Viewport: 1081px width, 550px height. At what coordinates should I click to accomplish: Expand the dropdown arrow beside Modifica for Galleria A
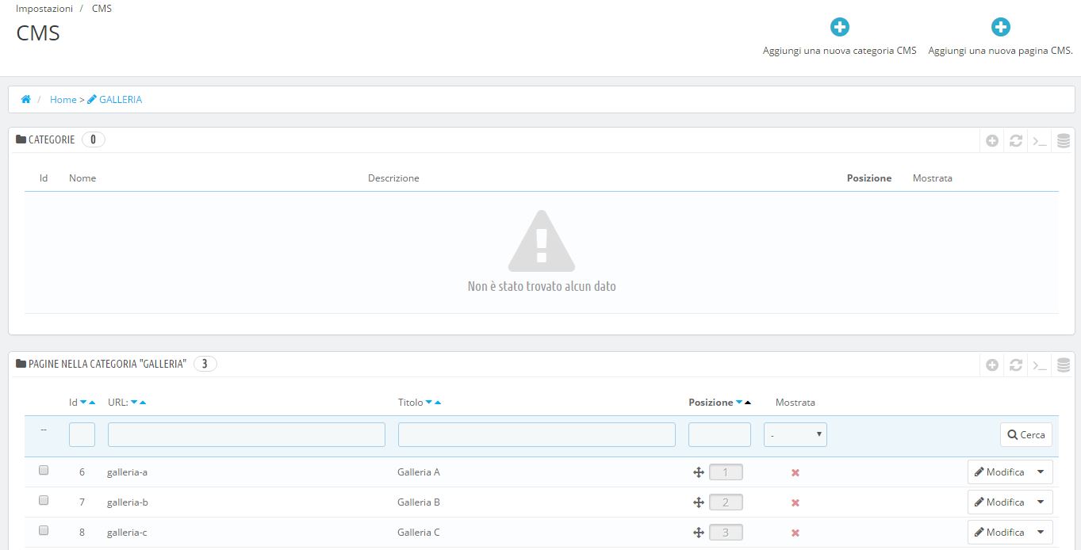[1041, 472]
